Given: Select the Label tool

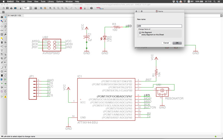Looking at the screenshot, I should (5, 83).
